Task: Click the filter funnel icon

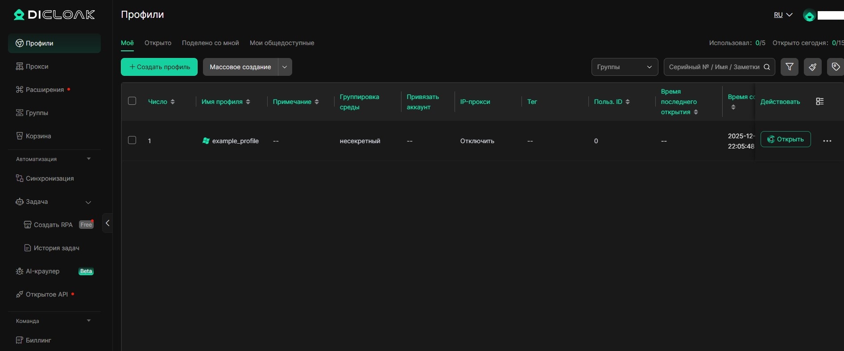Action: (789, 67)
